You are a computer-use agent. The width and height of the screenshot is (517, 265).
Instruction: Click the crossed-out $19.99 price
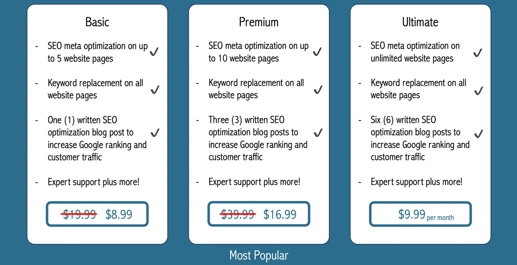click(x=79, y=214)
